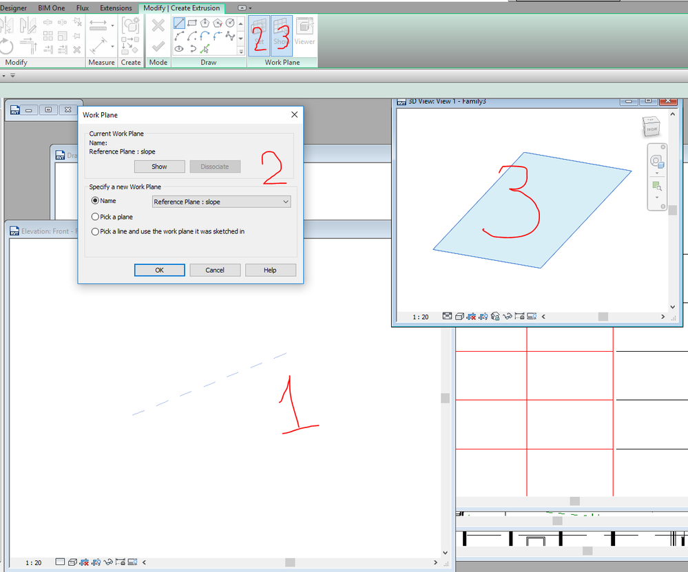Click Help in Work Plane dialog
The width and height of the screenshot is (688, 572).
coord(270,271)
